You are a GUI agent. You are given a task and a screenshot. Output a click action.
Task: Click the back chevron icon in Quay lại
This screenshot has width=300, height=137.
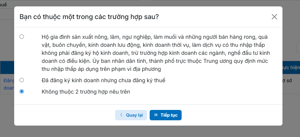point(121,115)
